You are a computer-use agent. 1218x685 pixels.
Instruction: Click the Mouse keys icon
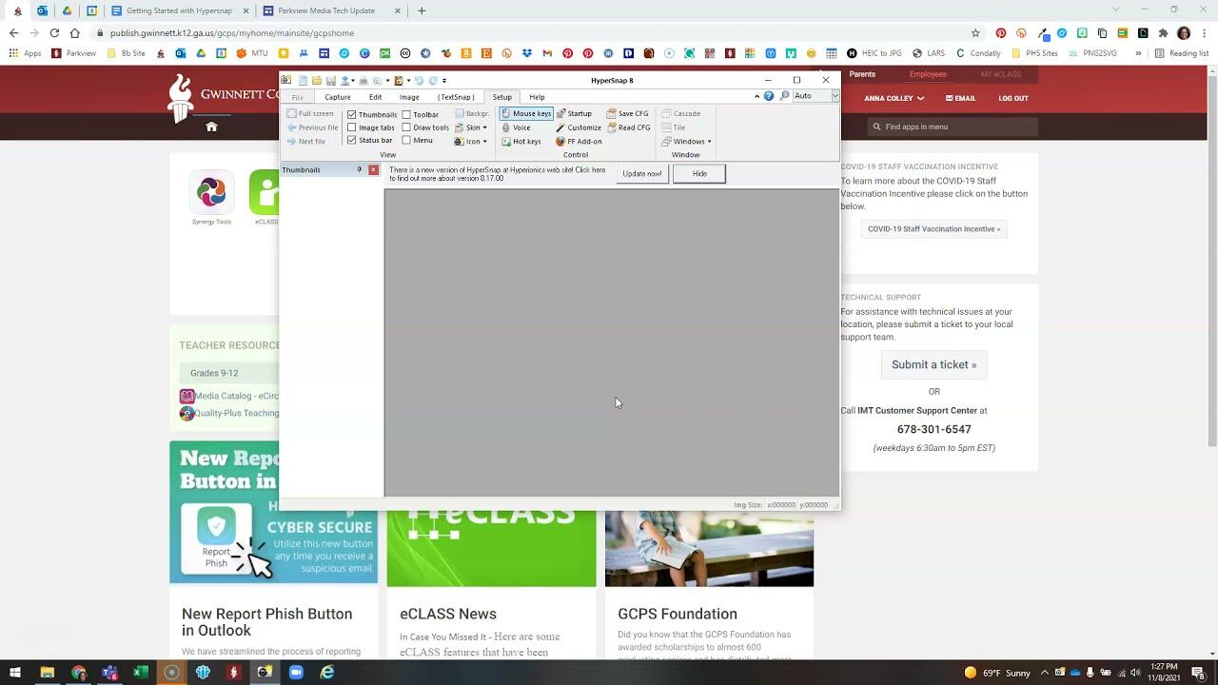point(506,113)
